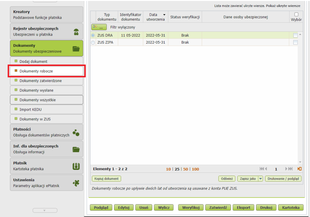Set page size to 50 elements
This screenshot has width=310, height=217.
[x=185, y=169]
